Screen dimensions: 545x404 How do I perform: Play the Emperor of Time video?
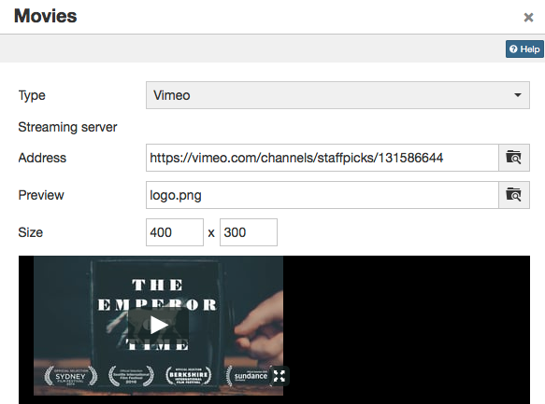click(159, 326)
